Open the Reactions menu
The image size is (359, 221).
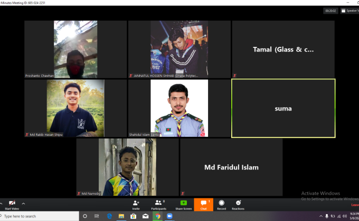(238, 205)
